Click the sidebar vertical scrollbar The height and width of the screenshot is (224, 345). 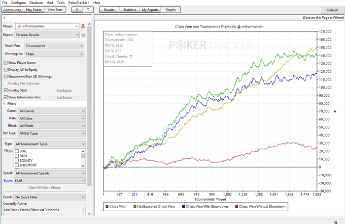[89, 107]
